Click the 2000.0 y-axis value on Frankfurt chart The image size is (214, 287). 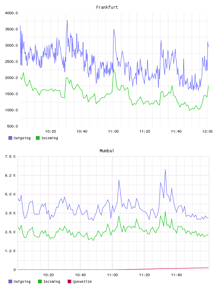click(11, 78)
